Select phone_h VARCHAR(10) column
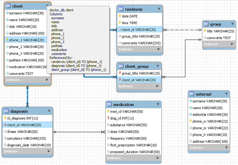Screen dimensions: 238x165 (x=209, y=135)
